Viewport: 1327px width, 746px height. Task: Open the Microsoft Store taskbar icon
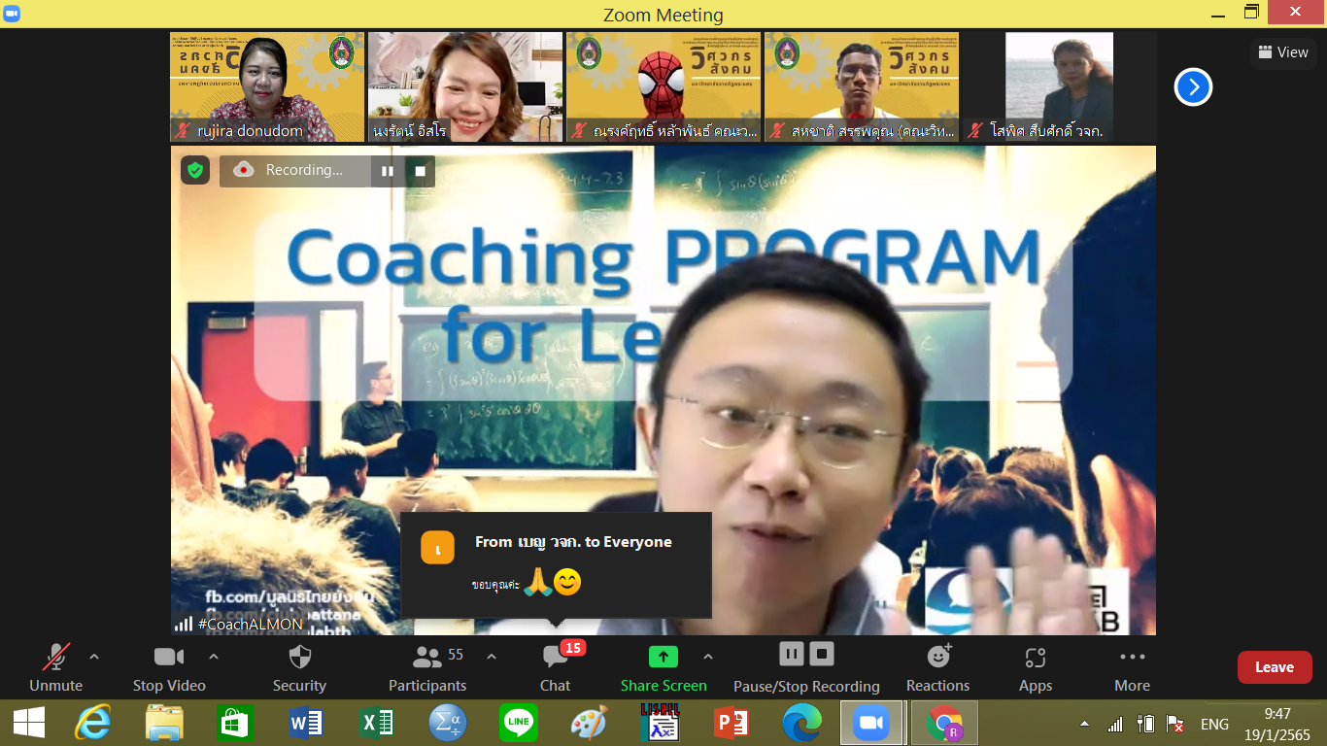tap(236, 724)
